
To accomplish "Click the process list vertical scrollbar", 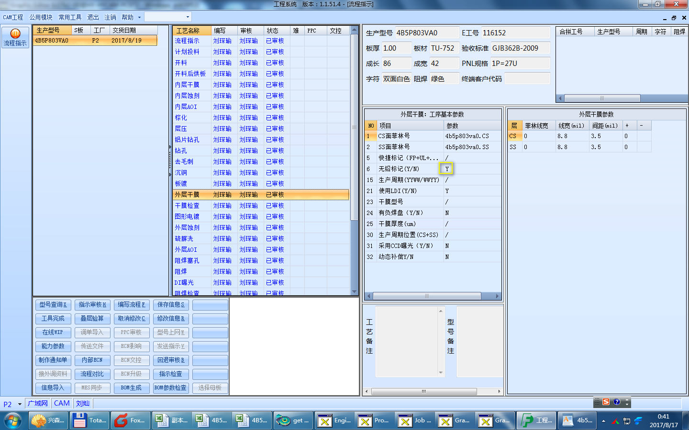I will tap(355, 127).
